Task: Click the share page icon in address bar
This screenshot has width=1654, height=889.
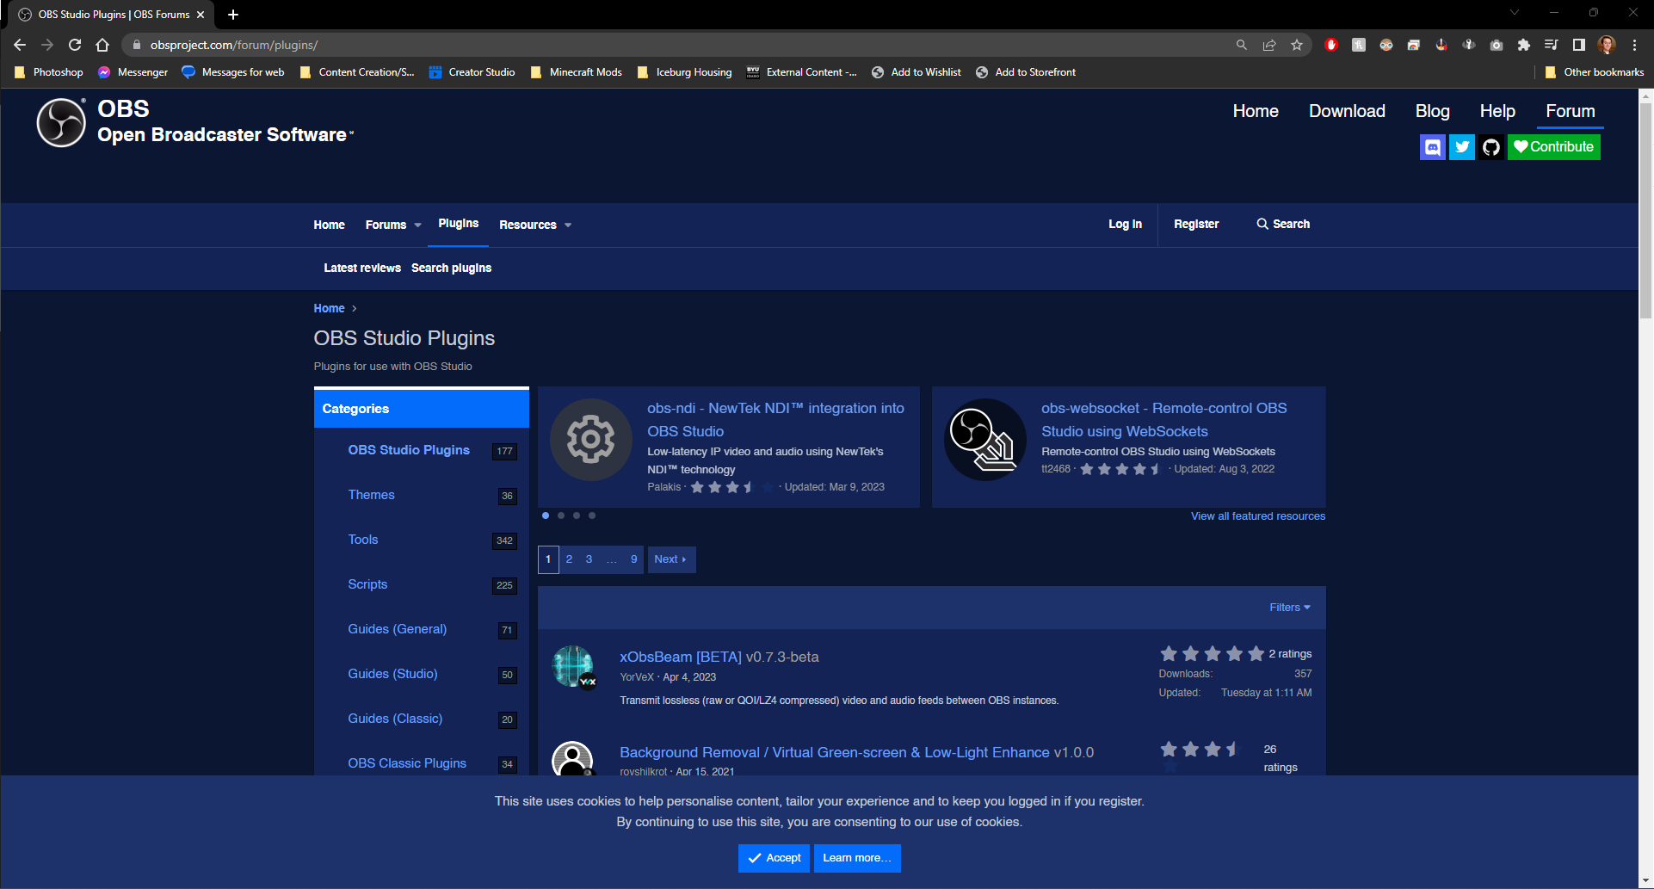Action: click(x=1269, y=45)
